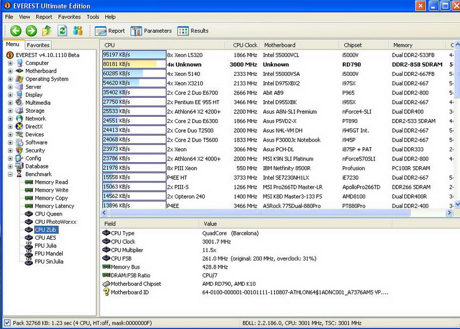Select CPU Queen benchmark

[x=48, y=213]
